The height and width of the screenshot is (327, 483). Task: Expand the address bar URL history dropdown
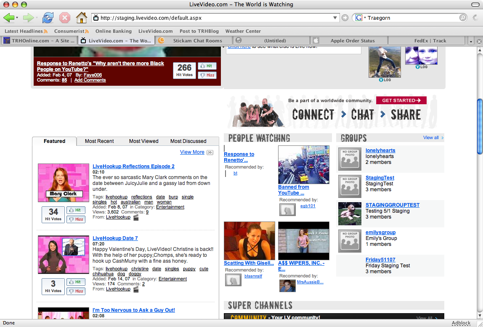coord(335,18)
